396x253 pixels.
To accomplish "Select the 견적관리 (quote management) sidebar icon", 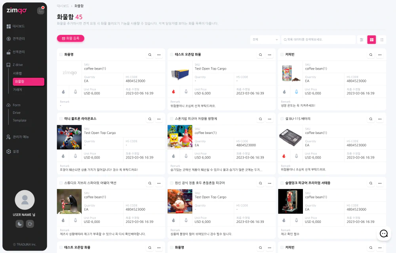I will point(9,38).
